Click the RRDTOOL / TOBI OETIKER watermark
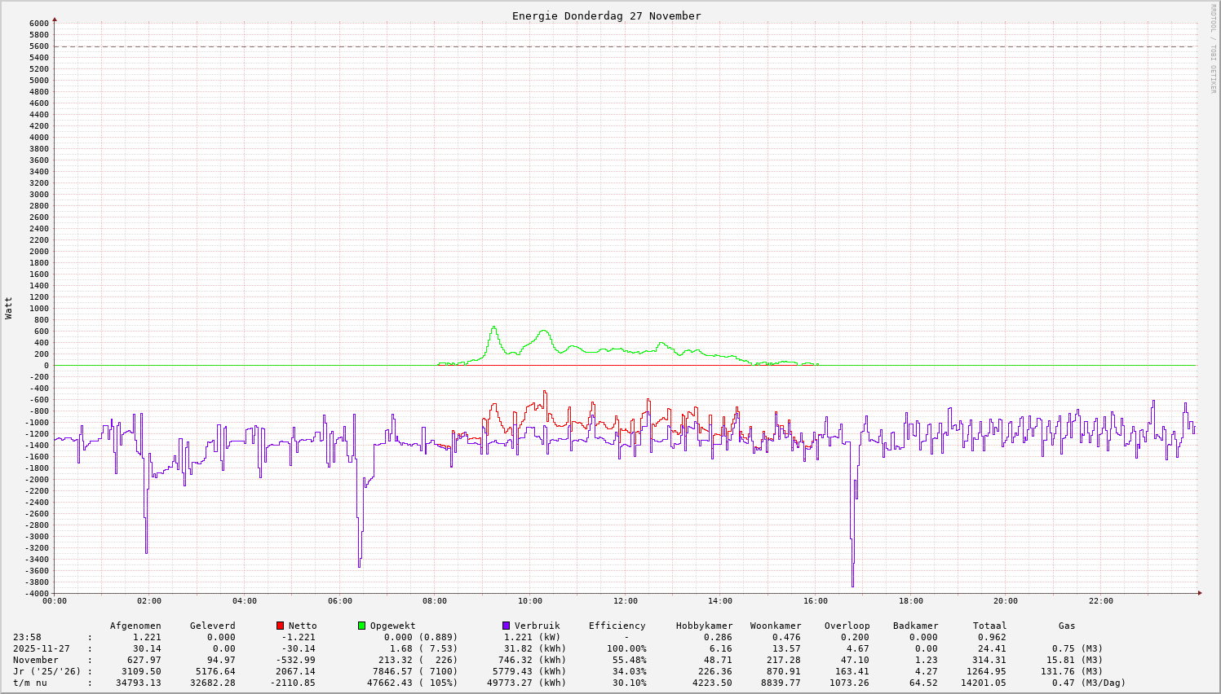The image size is (1221, 694). tap(1213, 48)
